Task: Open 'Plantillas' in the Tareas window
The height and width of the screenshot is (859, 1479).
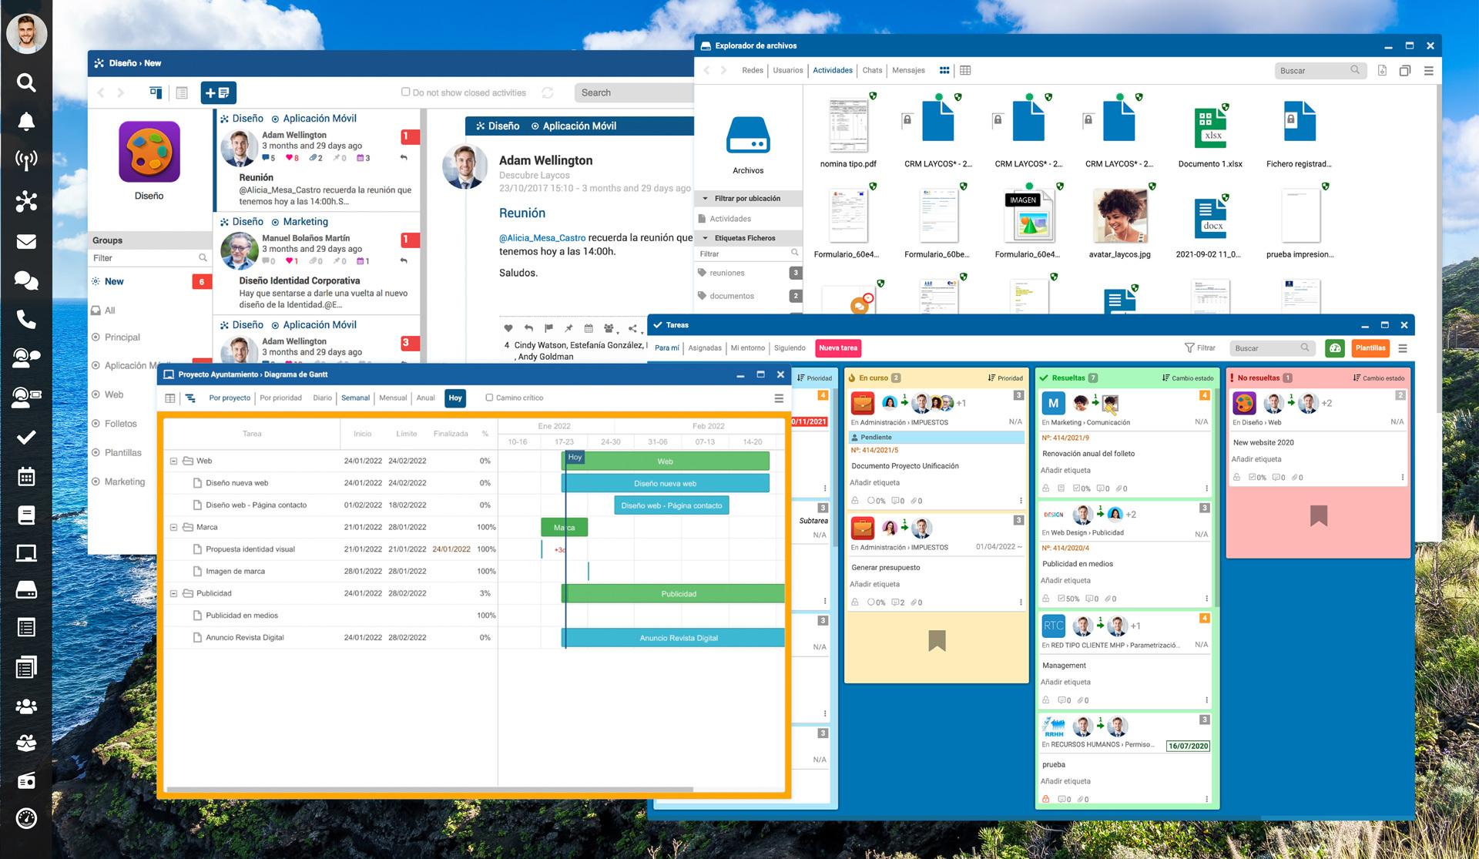Action: point(1370,348)
